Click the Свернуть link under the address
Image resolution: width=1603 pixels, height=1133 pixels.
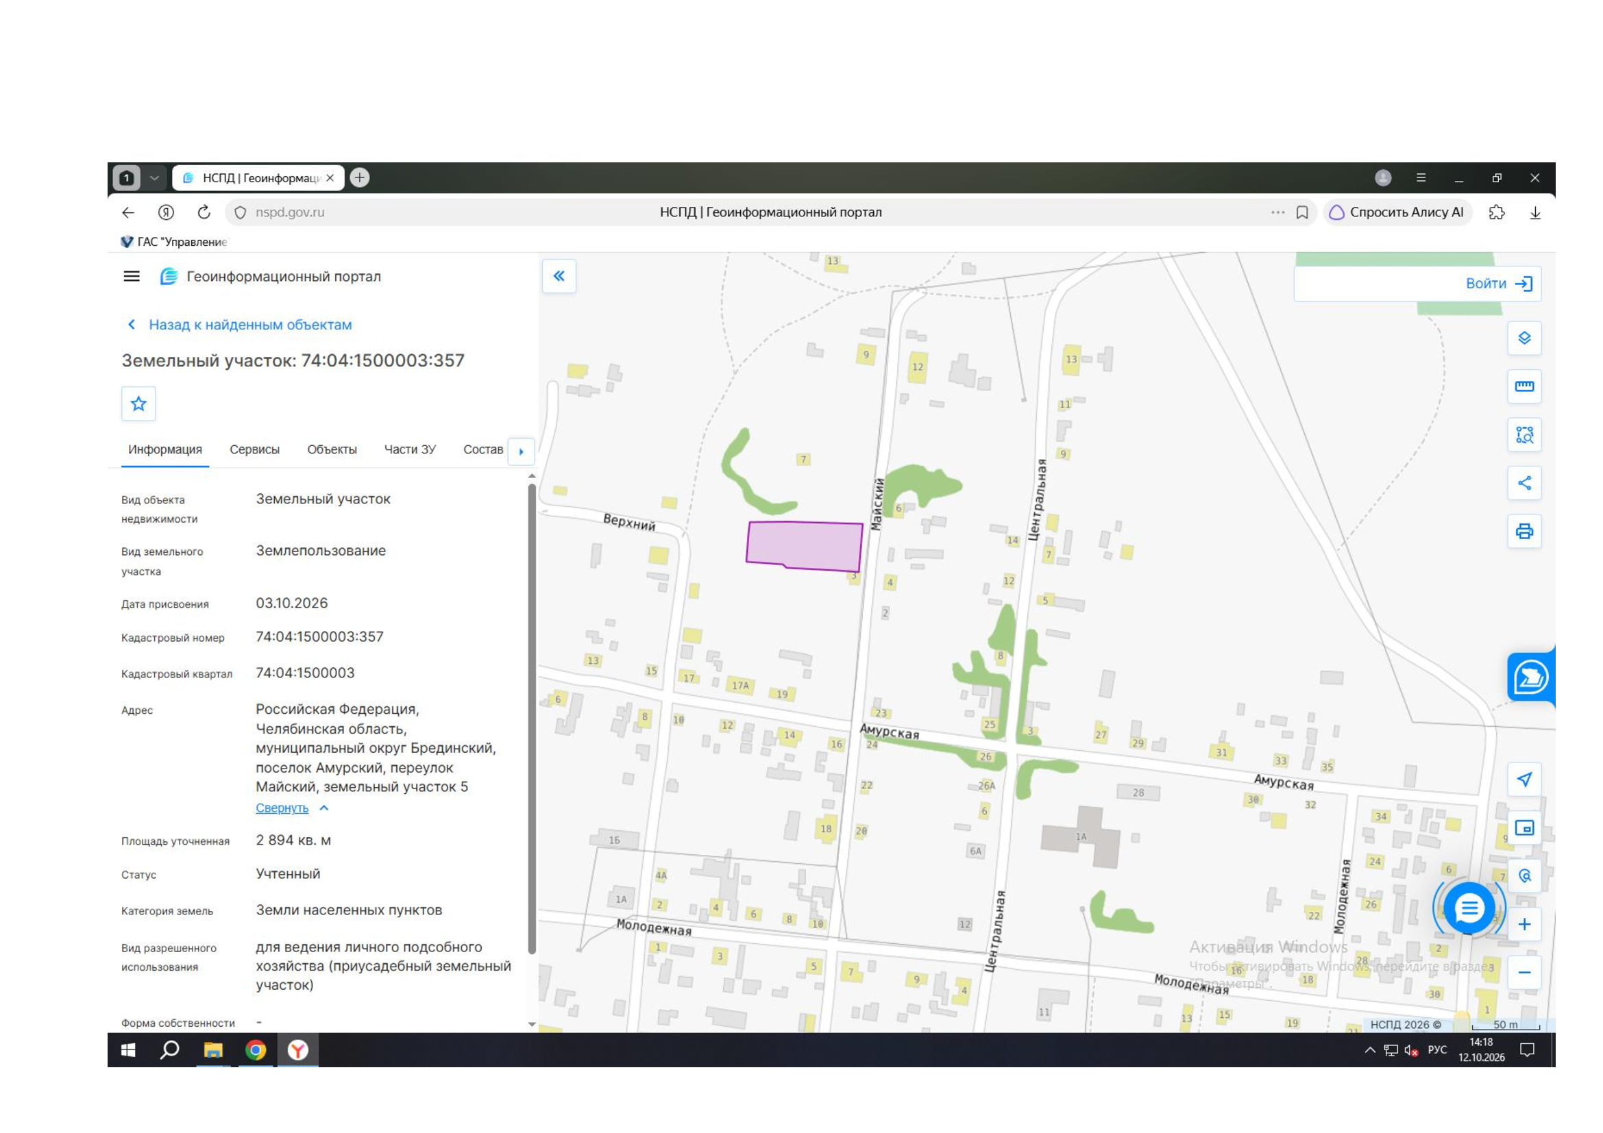282,808
